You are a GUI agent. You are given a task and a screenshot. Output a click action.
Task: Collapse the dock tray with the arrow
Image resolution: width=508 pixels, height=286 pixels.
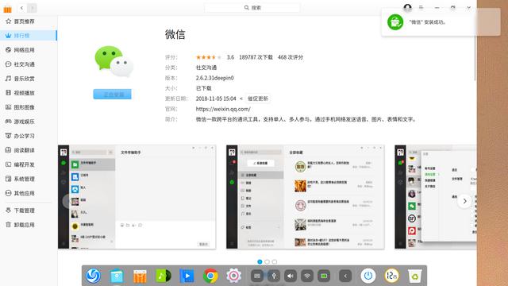point(345,276)
